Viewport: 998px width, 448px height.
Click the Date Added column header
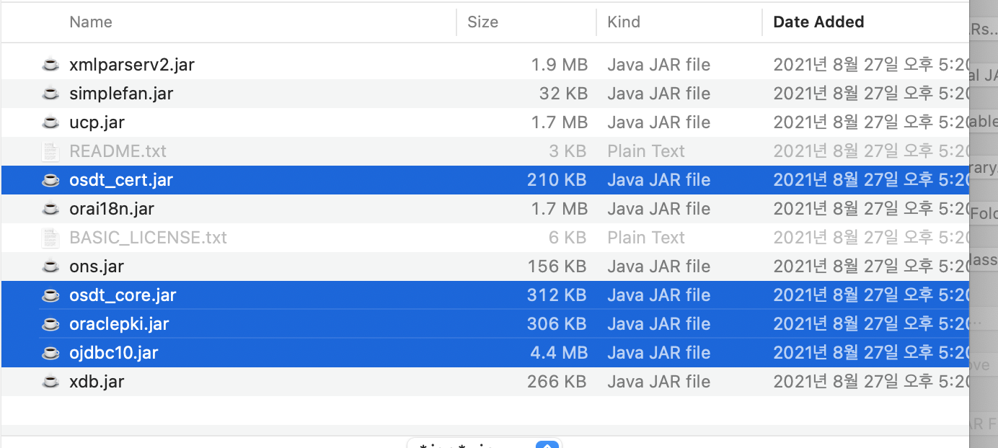[x=818, y=22]
